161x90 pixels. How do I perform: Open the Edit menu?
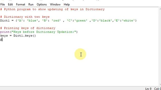click(10, 4)
